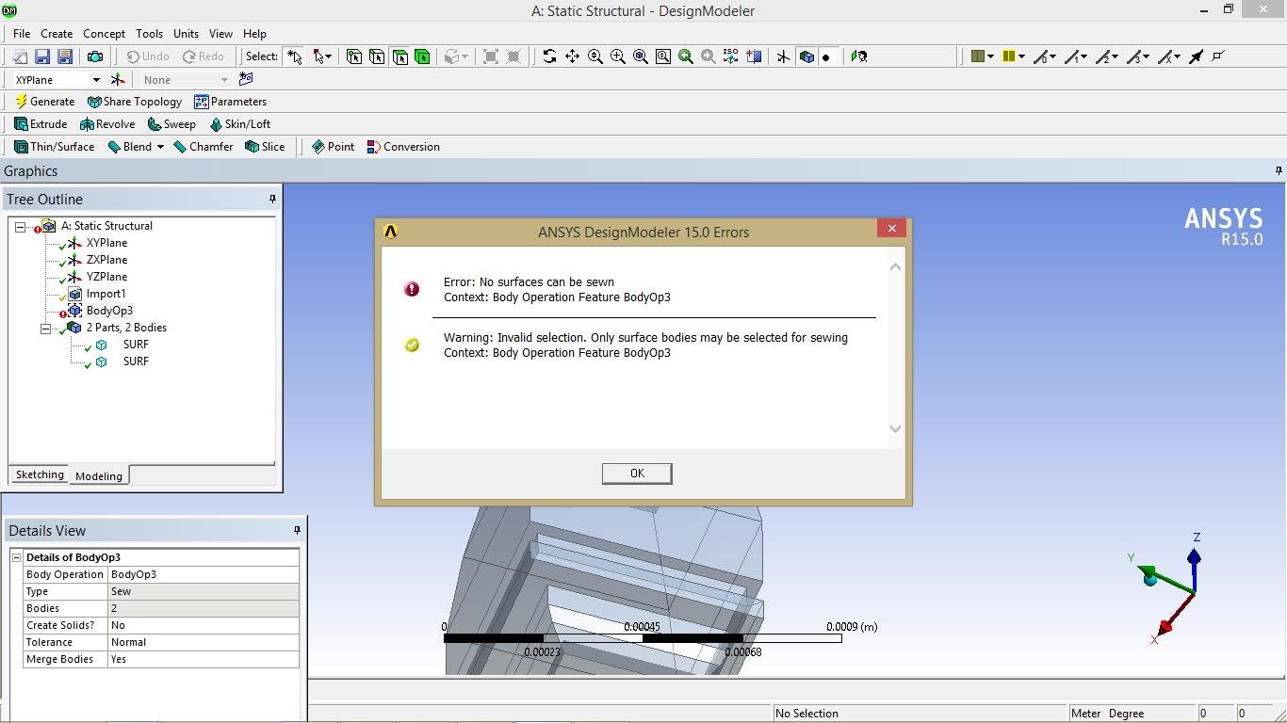Screen dimensions: 1287x723
Task: Open the Parameters tool
Action: (230, 102)
